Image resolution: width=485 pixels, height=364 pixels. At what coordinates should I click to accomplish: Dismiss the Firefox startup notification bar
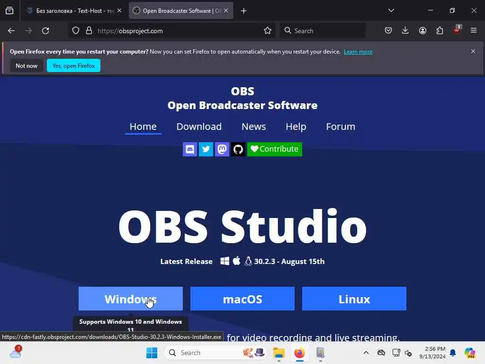click(x=473, y=51)
